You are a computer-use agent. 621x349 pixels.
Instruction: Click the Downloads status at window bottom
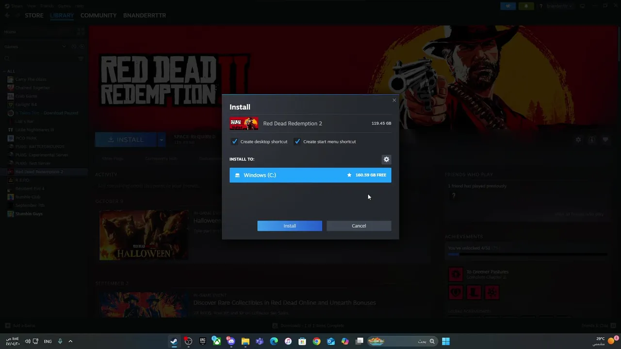[x=308, y=326]
